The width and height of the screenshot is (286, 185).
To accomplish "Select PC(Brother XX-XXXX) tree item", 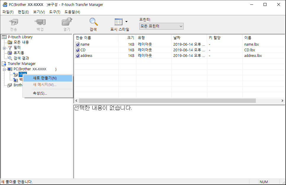I will coord(35,69).
